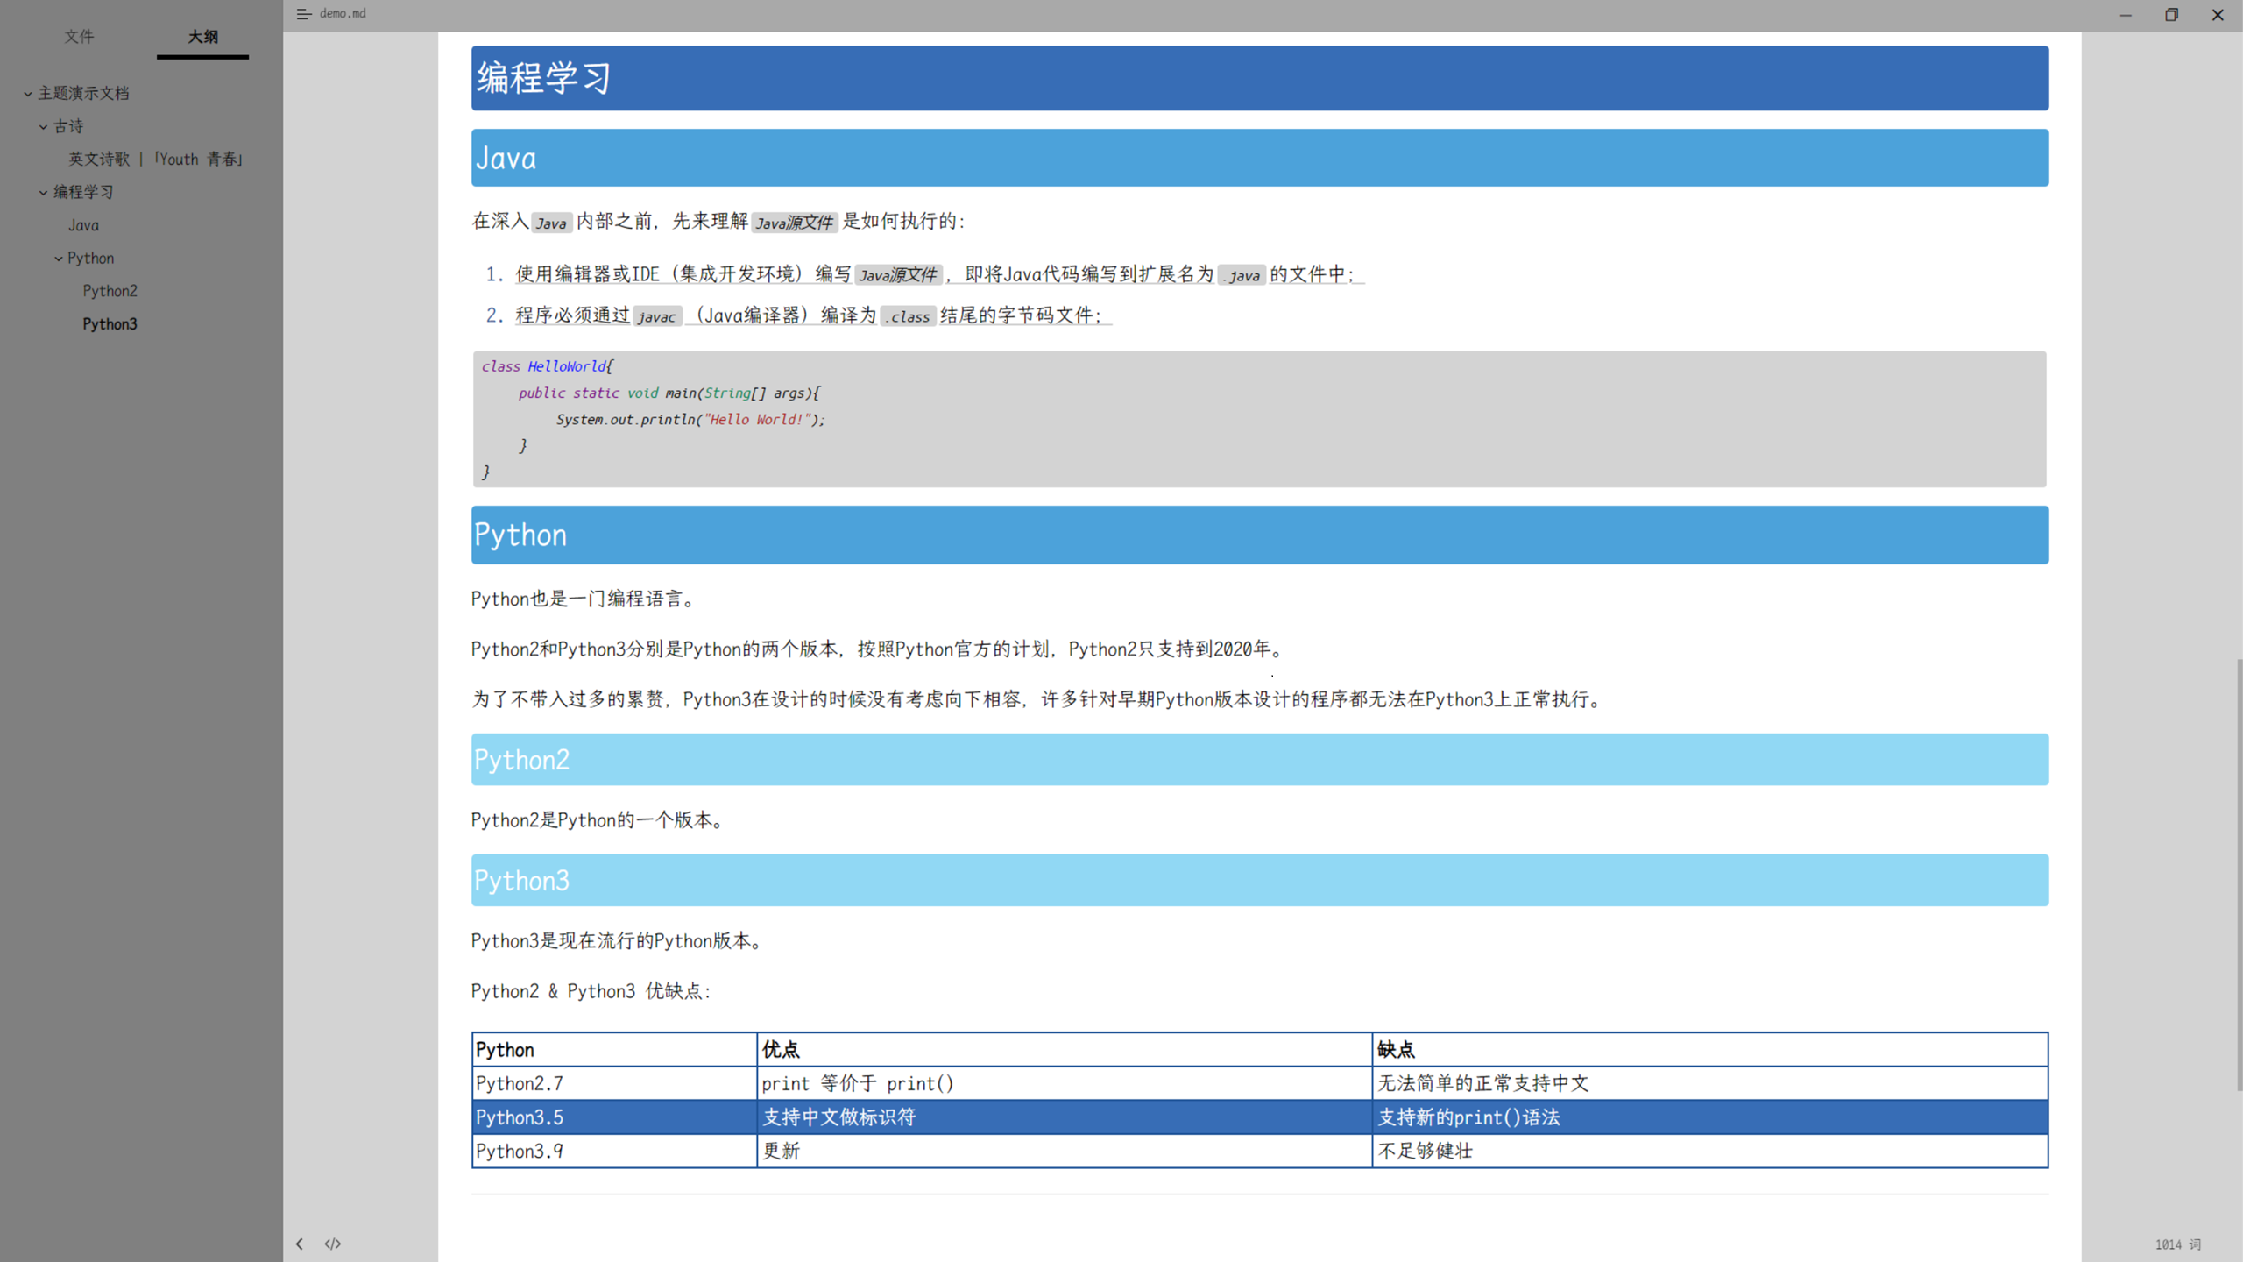This screenshot has height=1262, width=2243.
Task: Go to 古诗 in the outline
Action: (x=68, y=126)
